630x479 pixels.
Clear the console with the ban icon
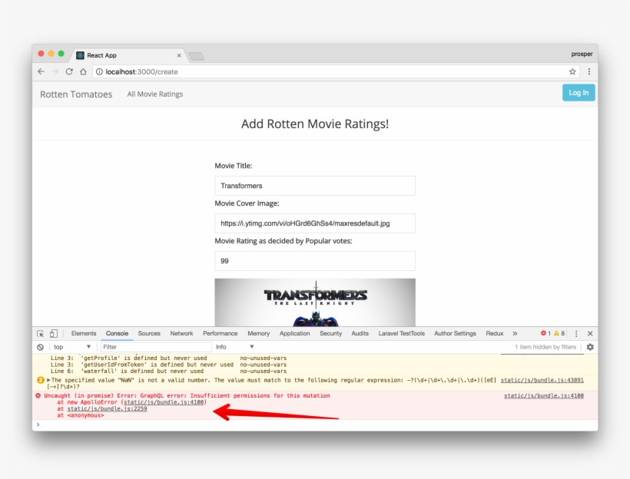[x=40, y=347]
